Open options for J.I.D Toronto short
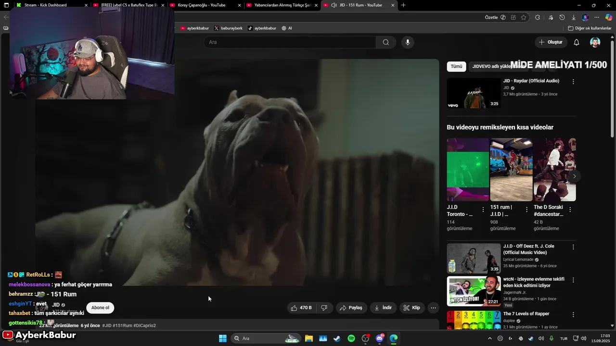 pos(483,210)
